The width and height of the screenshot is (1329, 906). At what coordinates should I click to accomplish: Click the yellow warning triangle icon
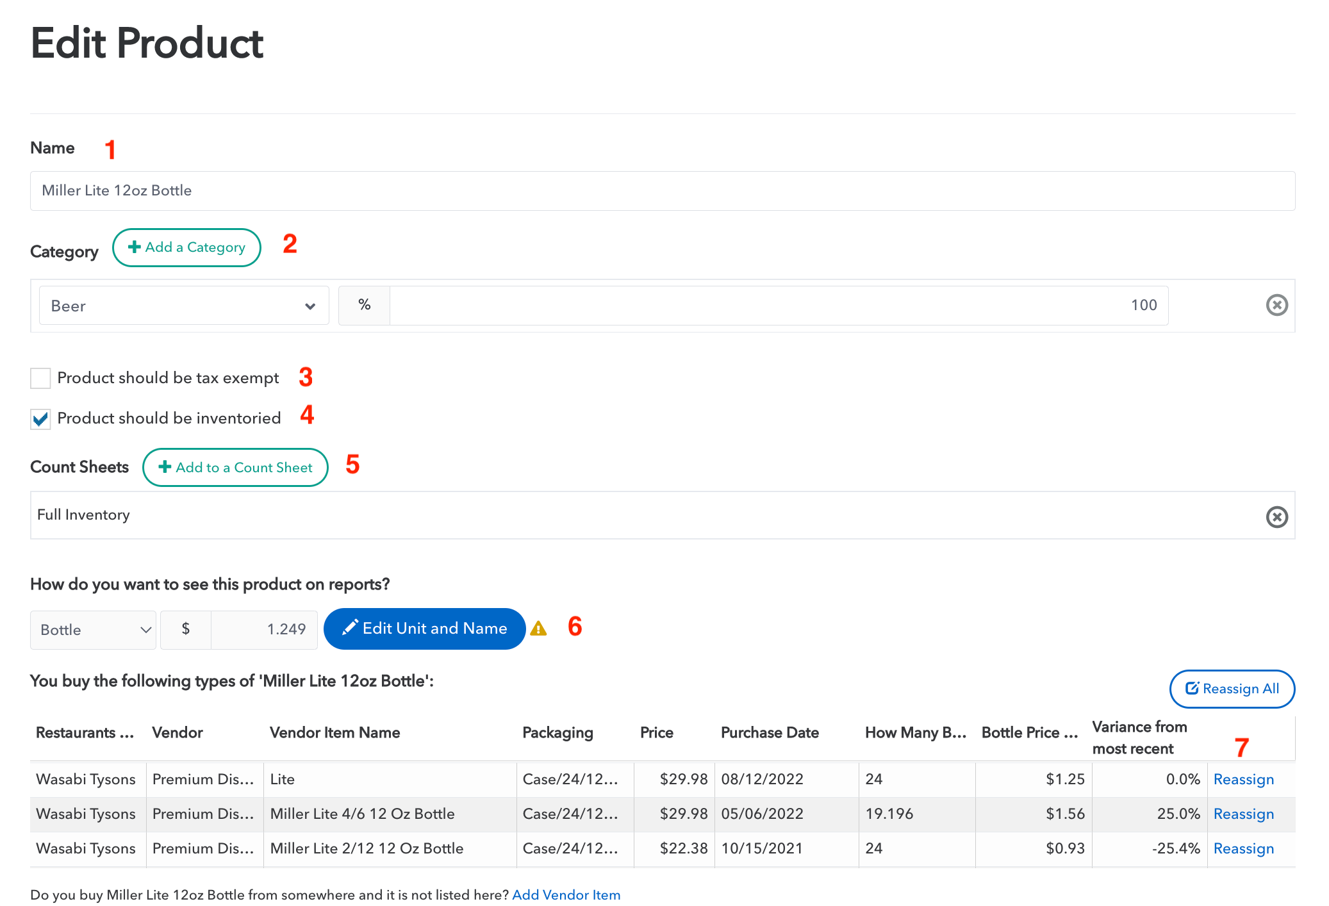point(538,629)
